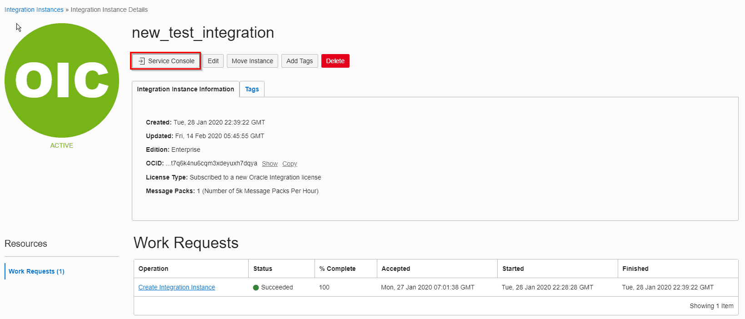The height and width of the screenshot is (319, 745).
Task: Click the Resources heading
Action: pyautogui.click(x=26, y=244)
